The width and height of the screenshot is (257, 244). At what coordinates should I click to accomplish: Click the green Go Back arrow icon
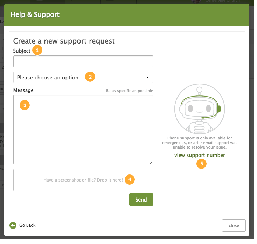(13, 225)
